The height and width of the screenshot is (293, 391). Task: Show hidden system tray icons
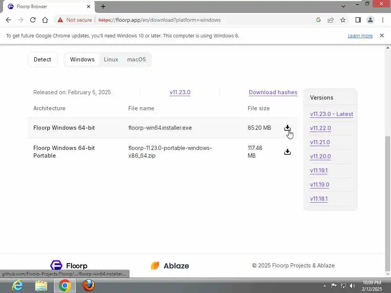point(325,286)
